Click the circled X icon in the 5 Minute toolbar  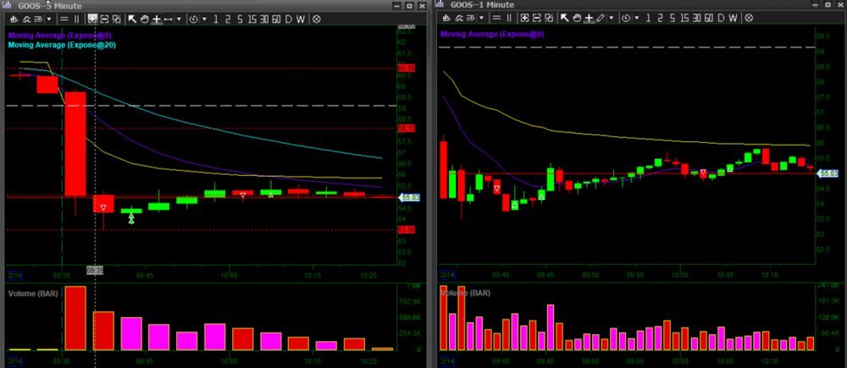click(x=317, y=18)
